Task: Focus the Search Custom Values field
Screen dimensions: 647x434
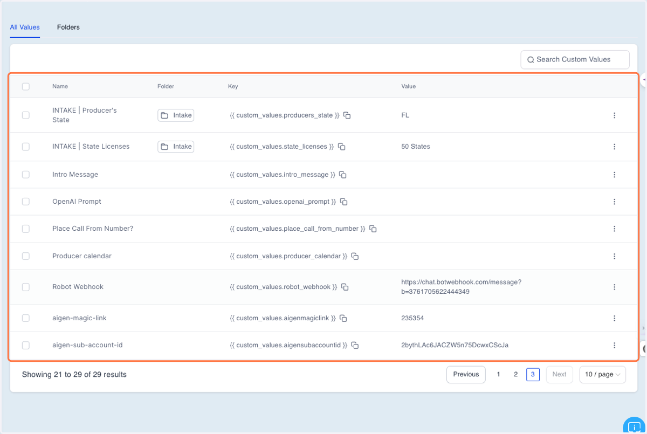Action: tap(575, 60)
